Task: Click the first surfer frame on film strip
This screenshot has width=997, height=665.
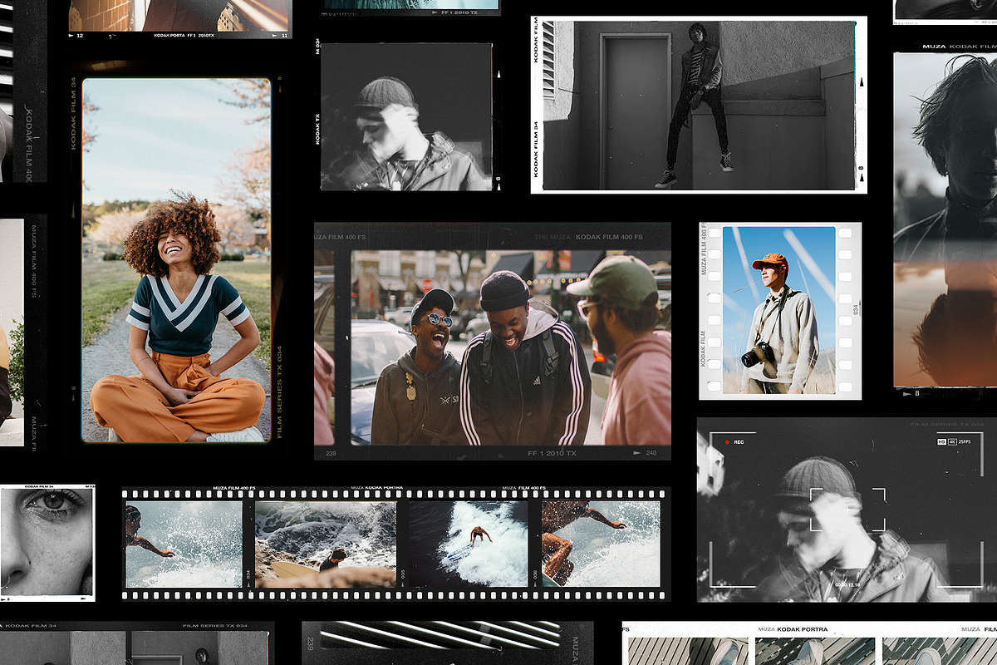Action: (184, 544)
